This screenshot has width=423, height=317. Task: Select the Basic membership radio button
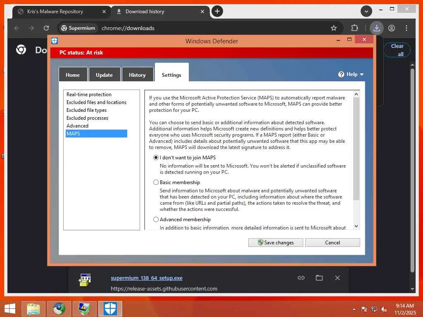[156, 182]
